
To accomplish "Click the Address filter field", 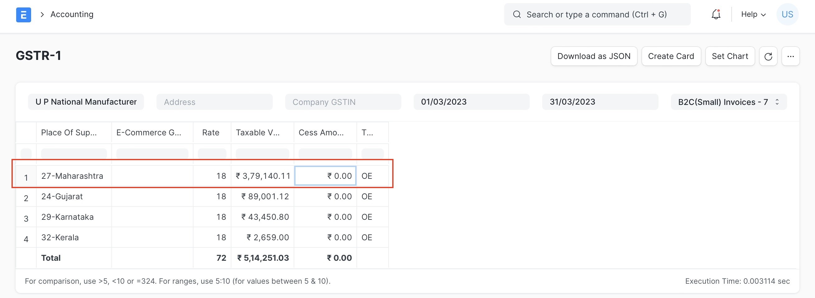I will 214,102.
